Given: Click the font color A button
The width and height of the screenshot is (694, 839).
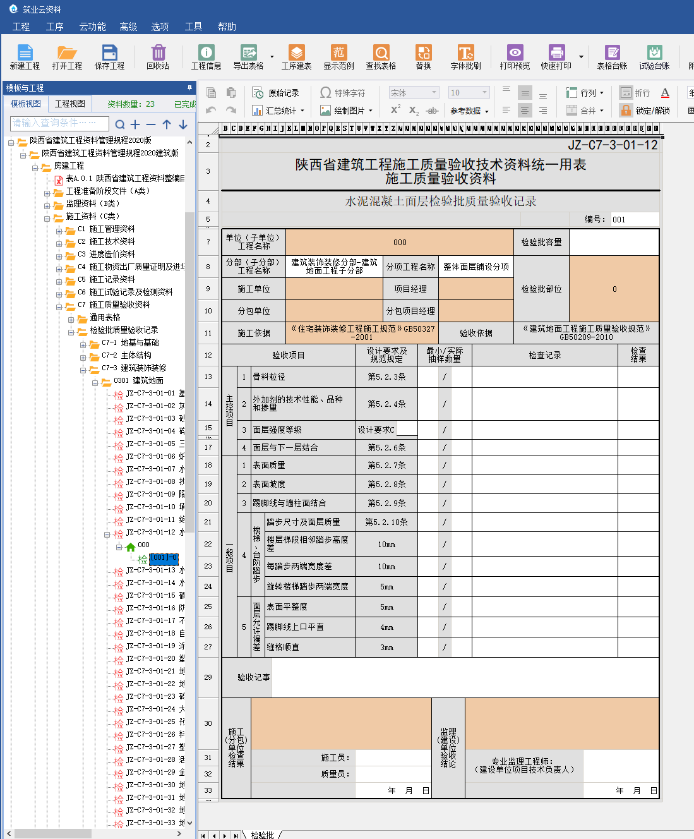Looking at the screenshot, I should [x=665, y=93].
